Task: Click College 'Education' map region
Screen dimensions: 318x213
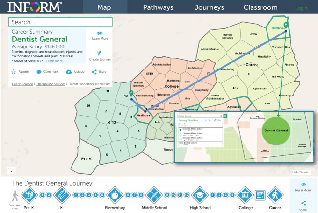Action: pyautogui.click(x=163, y=94)
